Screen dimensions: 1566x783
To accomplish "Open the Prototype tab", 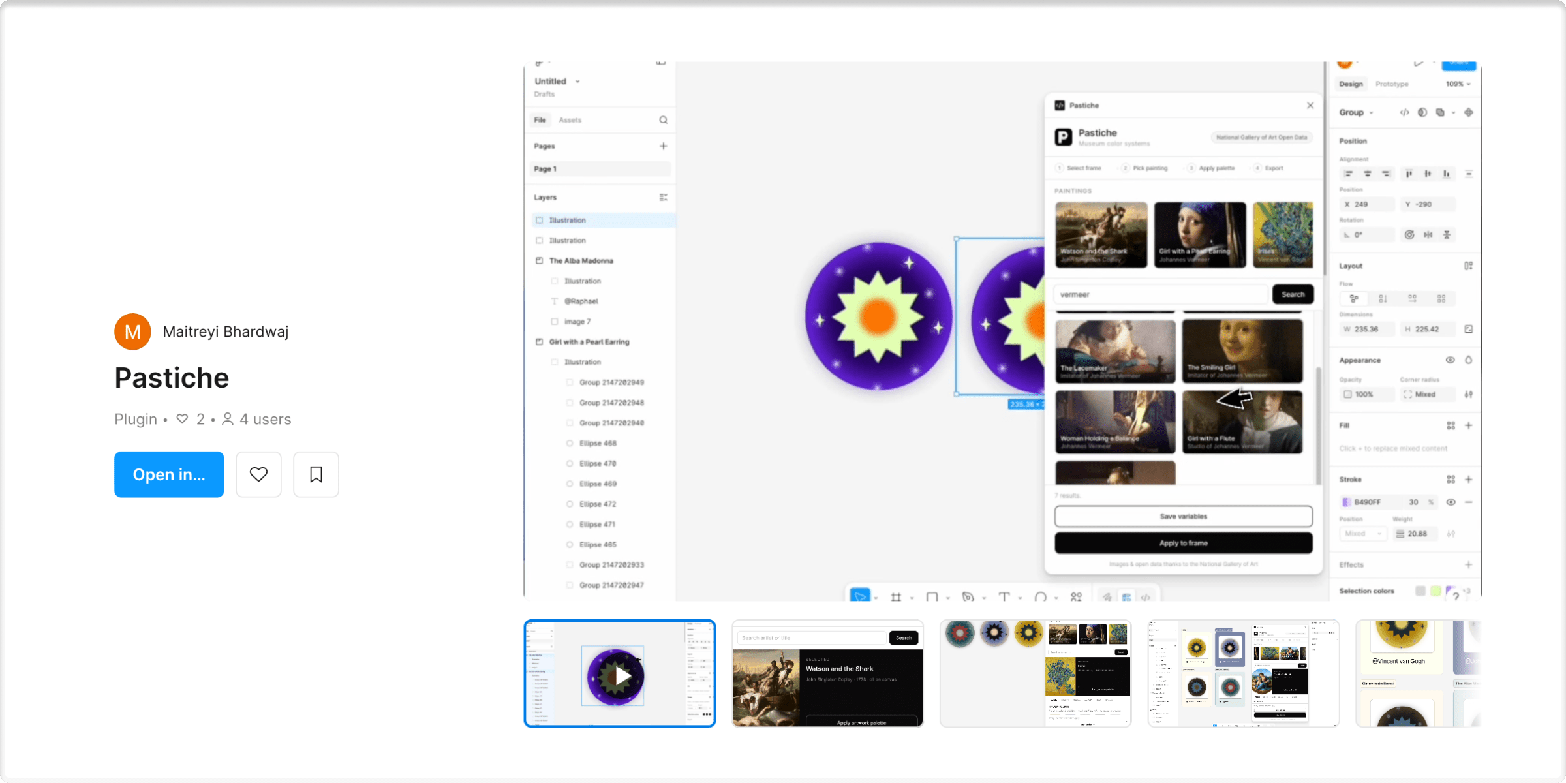I will (x=1392, y=84).
